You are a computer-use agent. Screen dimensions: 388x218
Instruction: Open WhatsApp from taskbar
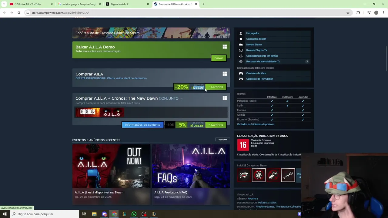[x=134, y=214]
